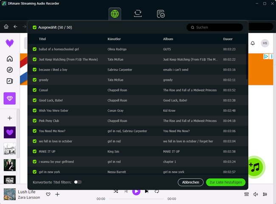Click the Künstler column header
276x204 pixels.
point(114,39)
